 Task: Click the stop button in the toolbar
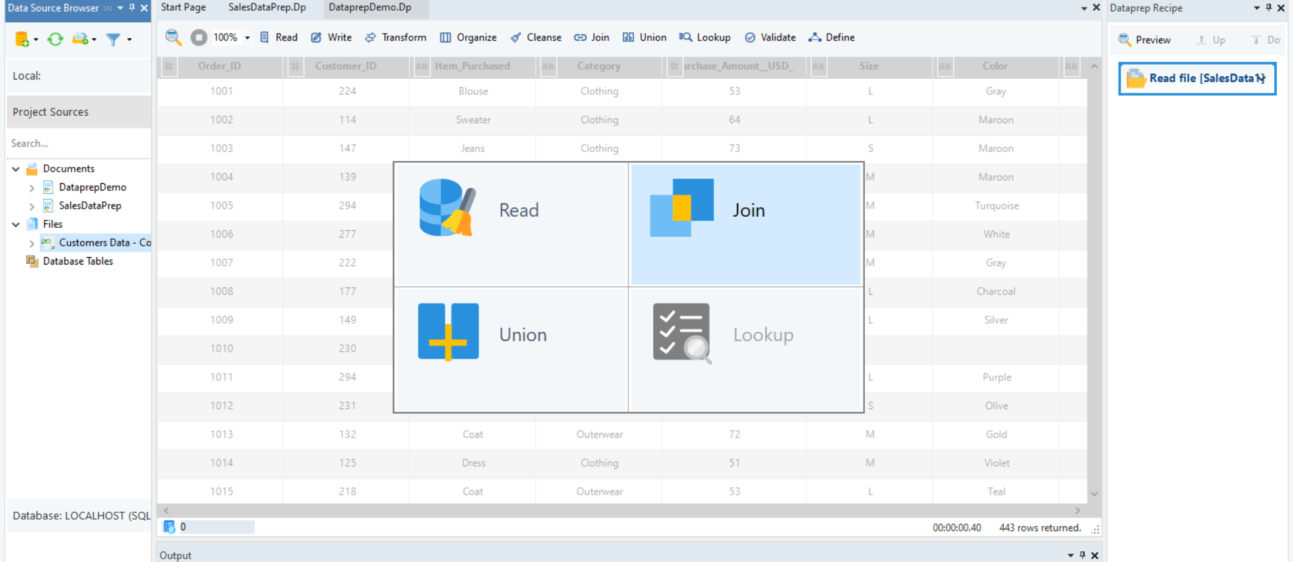[x=199, y=38]
